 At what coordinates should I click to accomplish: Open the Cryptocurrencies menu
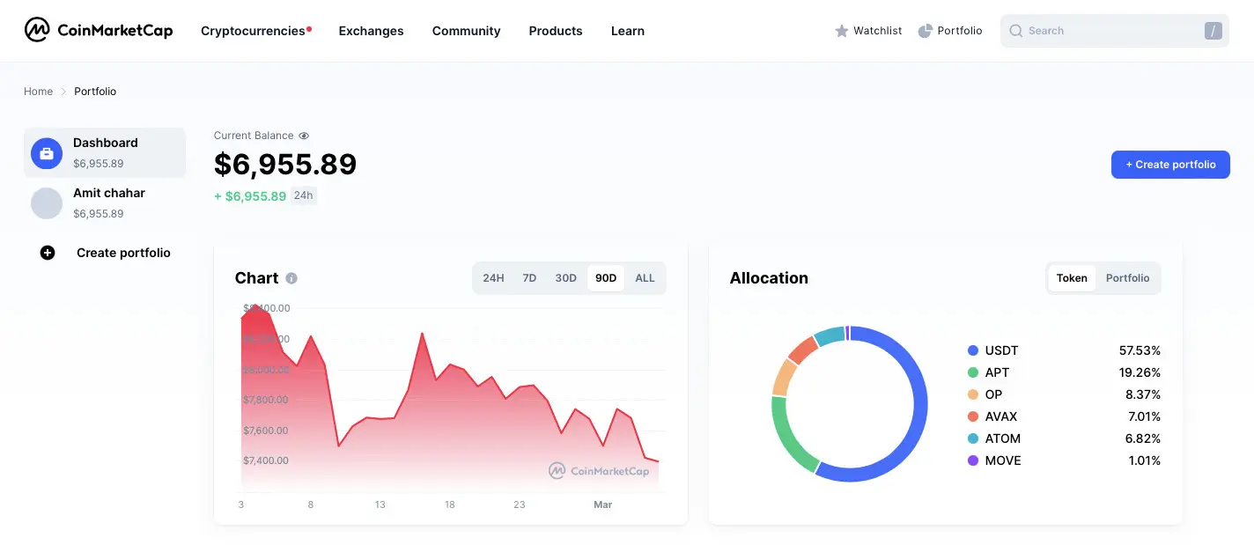click(x=252, y=31)
